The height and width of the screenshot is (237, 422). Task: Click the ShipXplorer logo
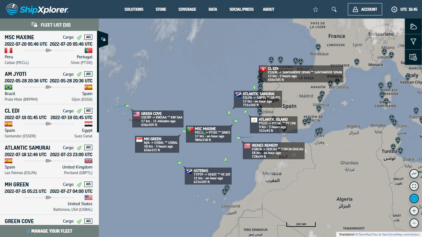coord(37,9)
